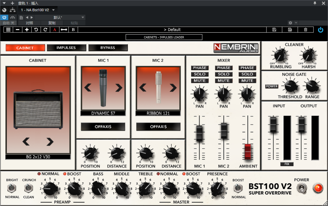Viewport: 328px width, 206px height.
Task: Click the RUMBLING cleaner knob
Action: pyautogui.click(x=280, y=56)
